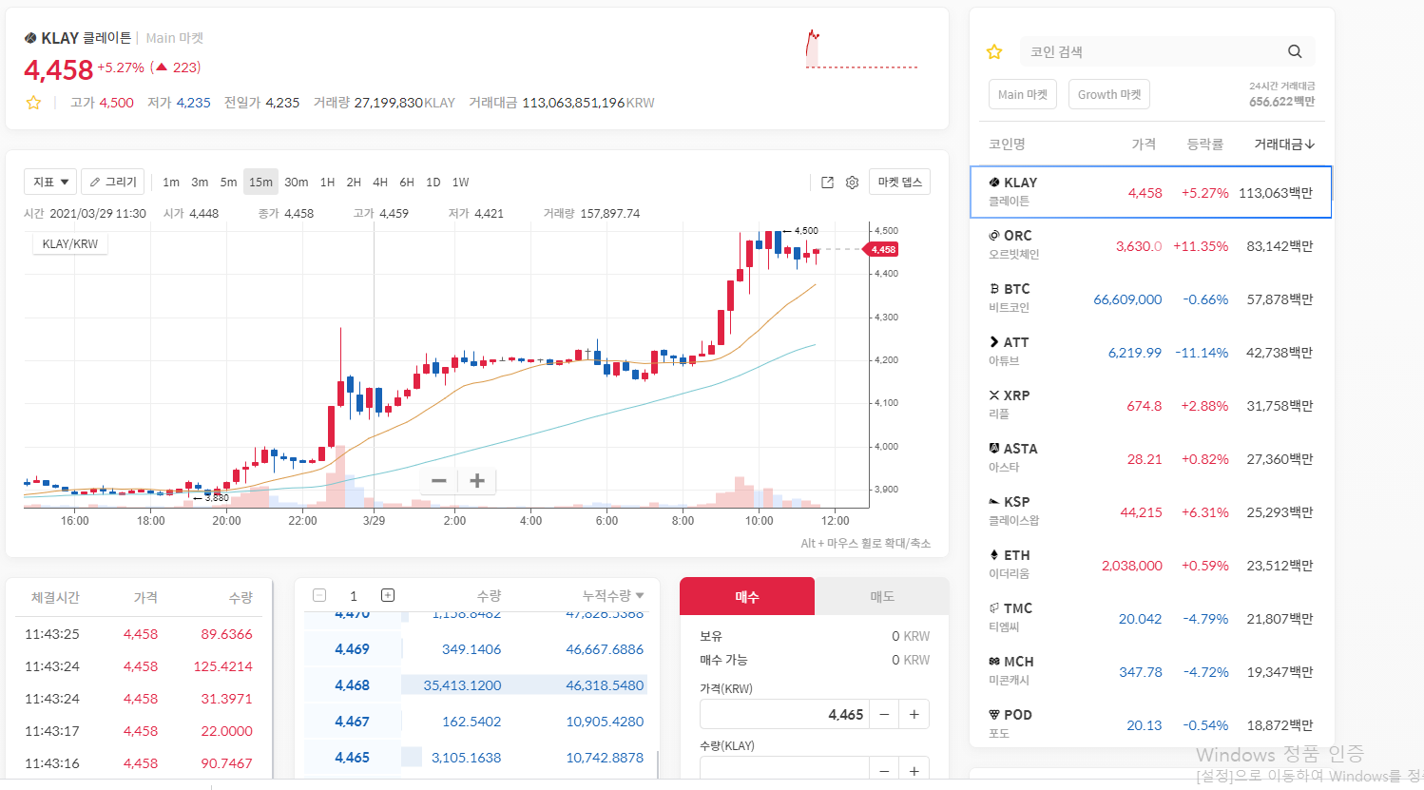The height and width of the screenshot is (790, 1424).
Task: Click the ETH coin icon
Action: [x=994, y=554]
